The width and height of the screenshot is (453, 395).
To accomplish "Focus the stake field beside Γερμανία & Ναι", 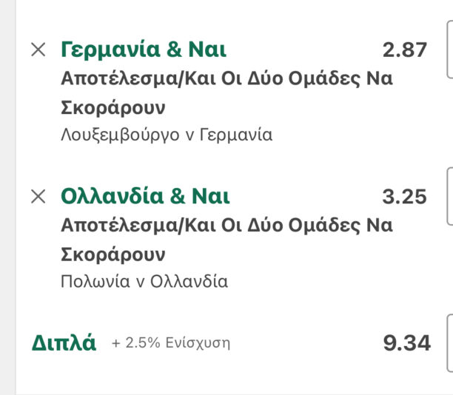I will coord(449,50).
